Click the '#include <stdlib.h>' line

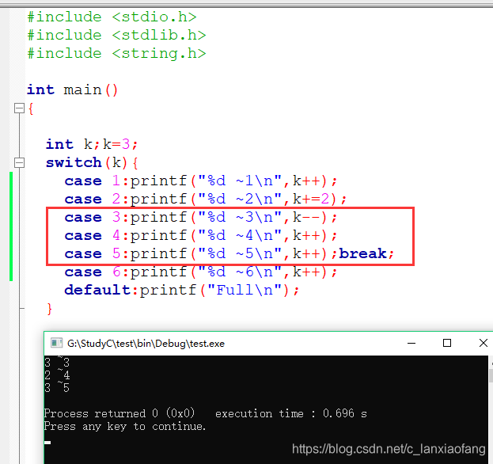pos(116,35)
